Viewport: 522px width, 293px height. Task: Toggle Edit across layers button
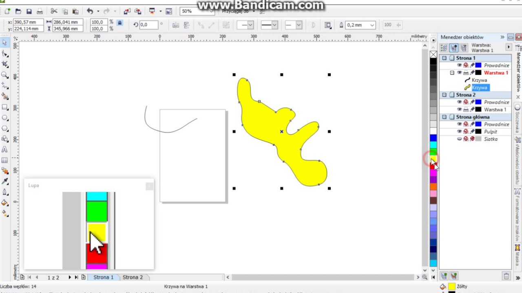tap(454, 48)
